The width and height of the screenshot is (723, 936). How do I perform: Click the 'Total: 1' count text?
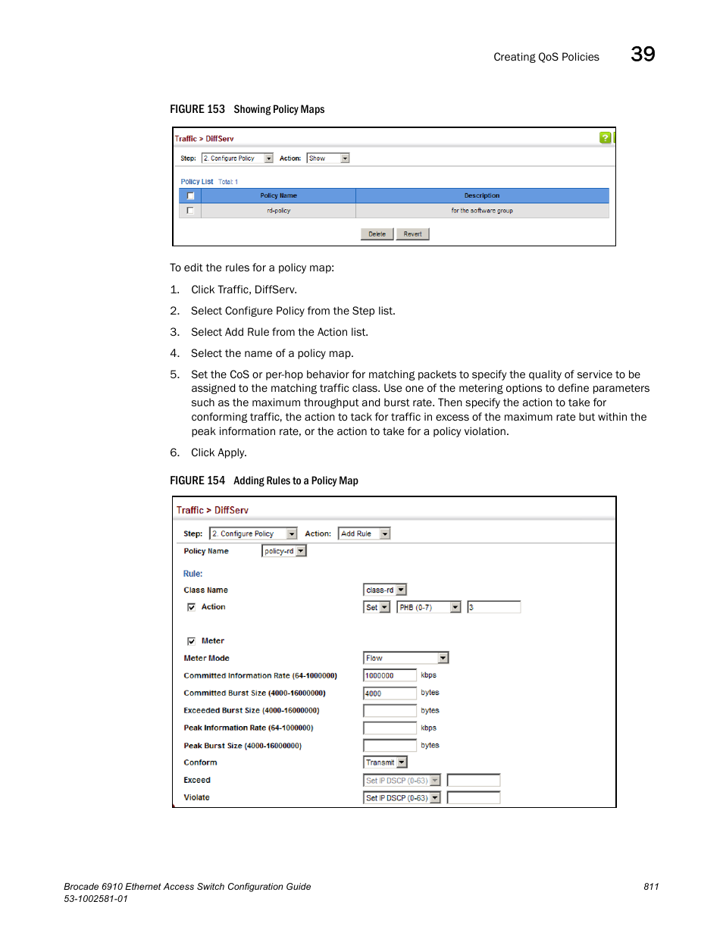tap(228, 182)
